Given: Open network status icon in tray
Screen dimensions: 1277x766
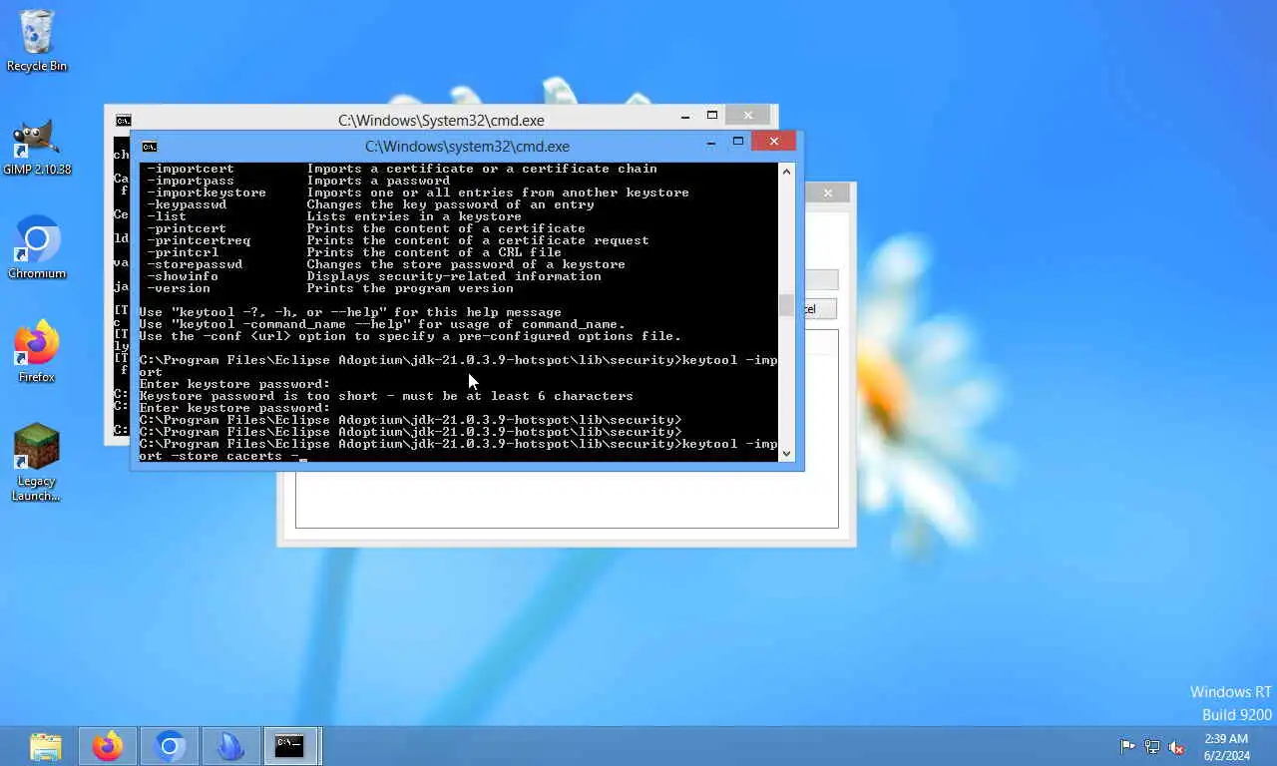Looking at the screenshot, I should coord(1152,746).
